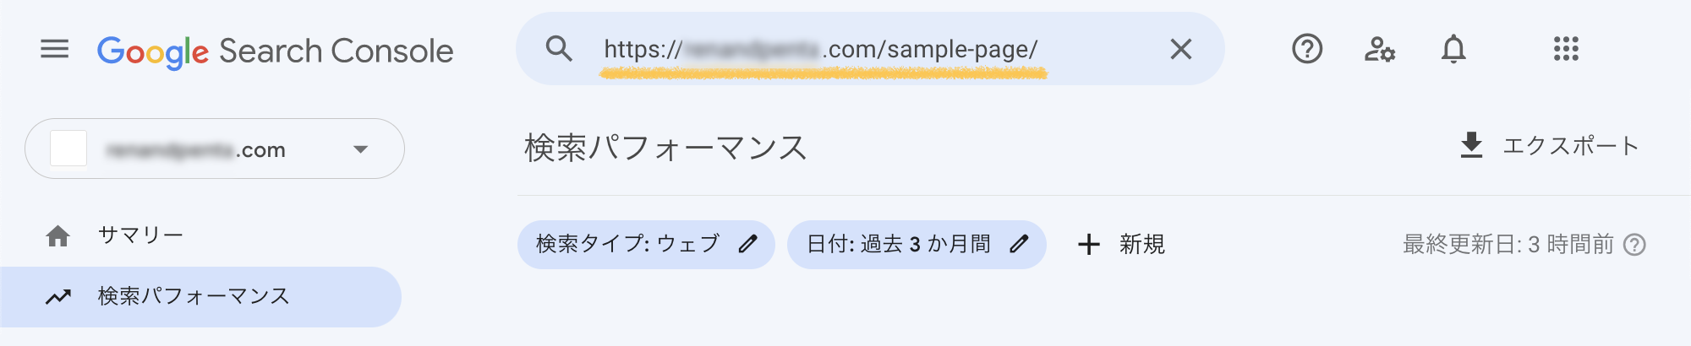
Task: Click the last-updated help icon
Action: coord(1635,245)
